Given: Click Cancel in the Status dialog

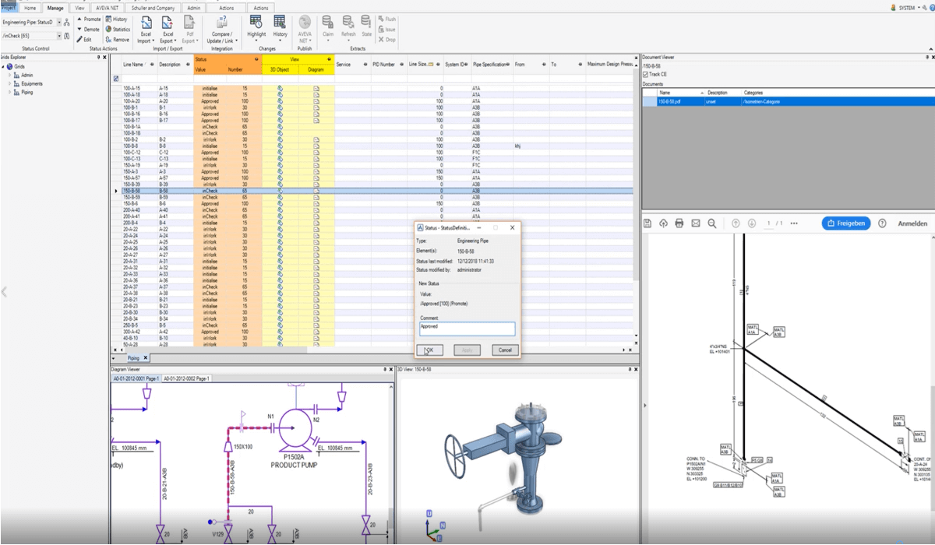Looking at the screenshot, I should [505, 350].
